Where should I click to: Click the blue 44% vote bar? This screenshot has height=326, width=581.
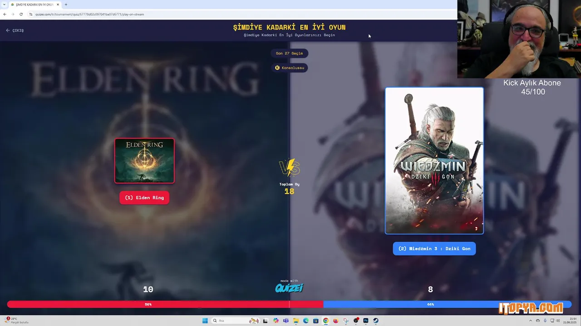(x=447, y=304)
